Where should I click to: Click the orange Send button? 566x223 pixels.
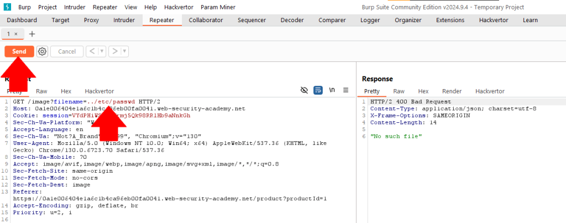[x=19, y=51]
